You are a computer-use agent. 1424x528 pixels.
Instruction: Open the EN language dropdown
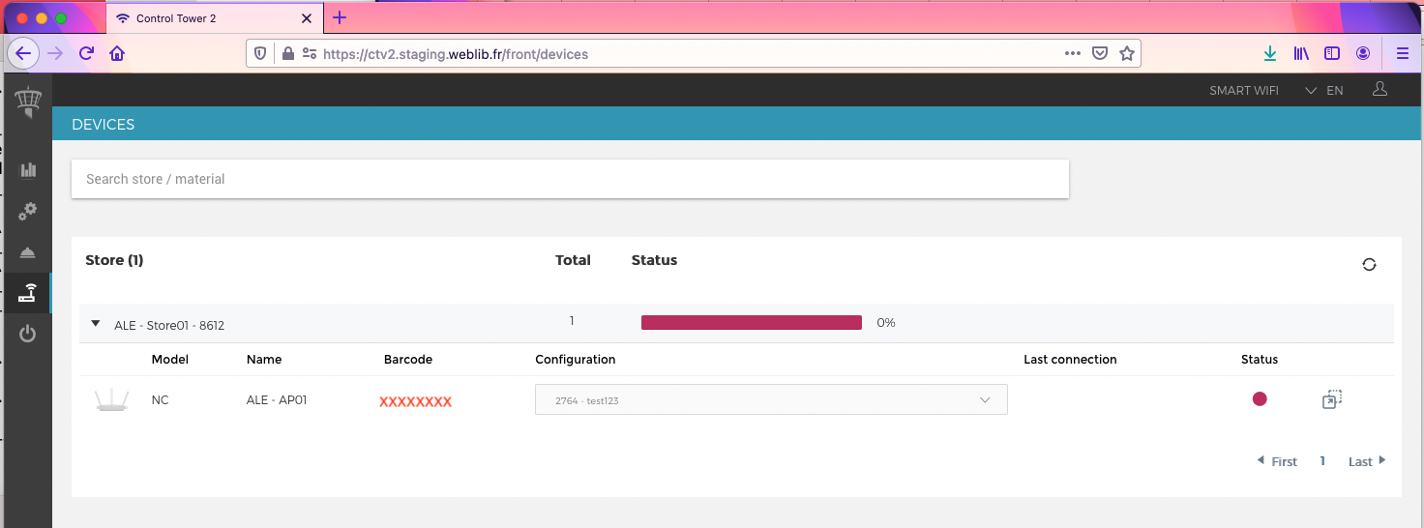[1324, 91]
